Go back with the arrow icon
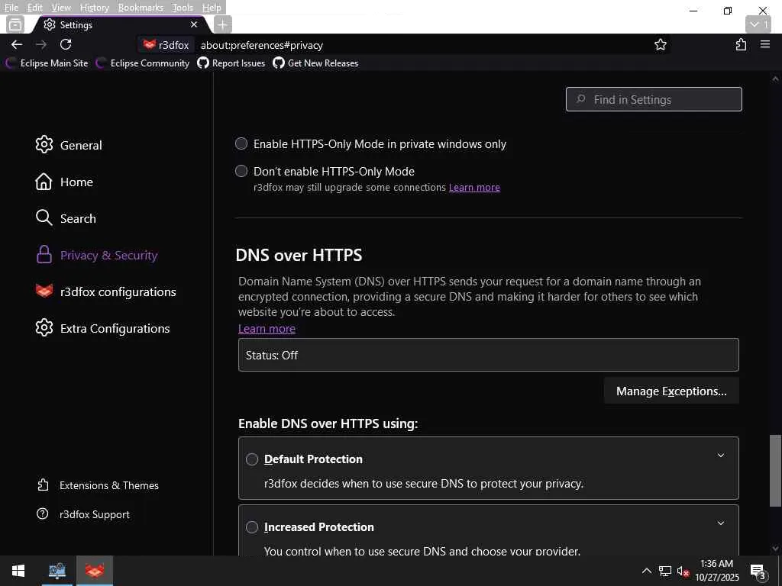Viewport: 782px width, 586px height. [17, 44]
